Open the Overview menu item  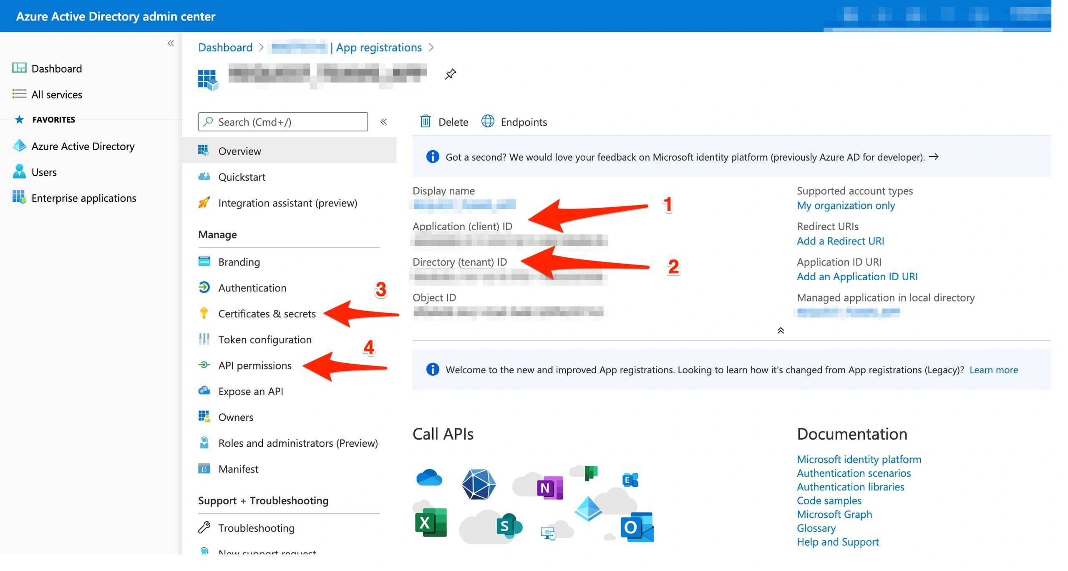click(289, 151)
